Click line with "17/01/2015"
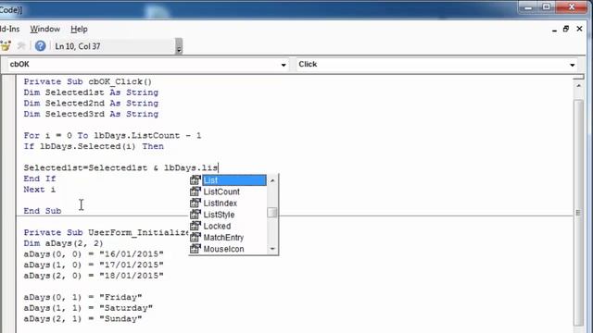The width and height of the screenshot is (593, 333). 94,265
